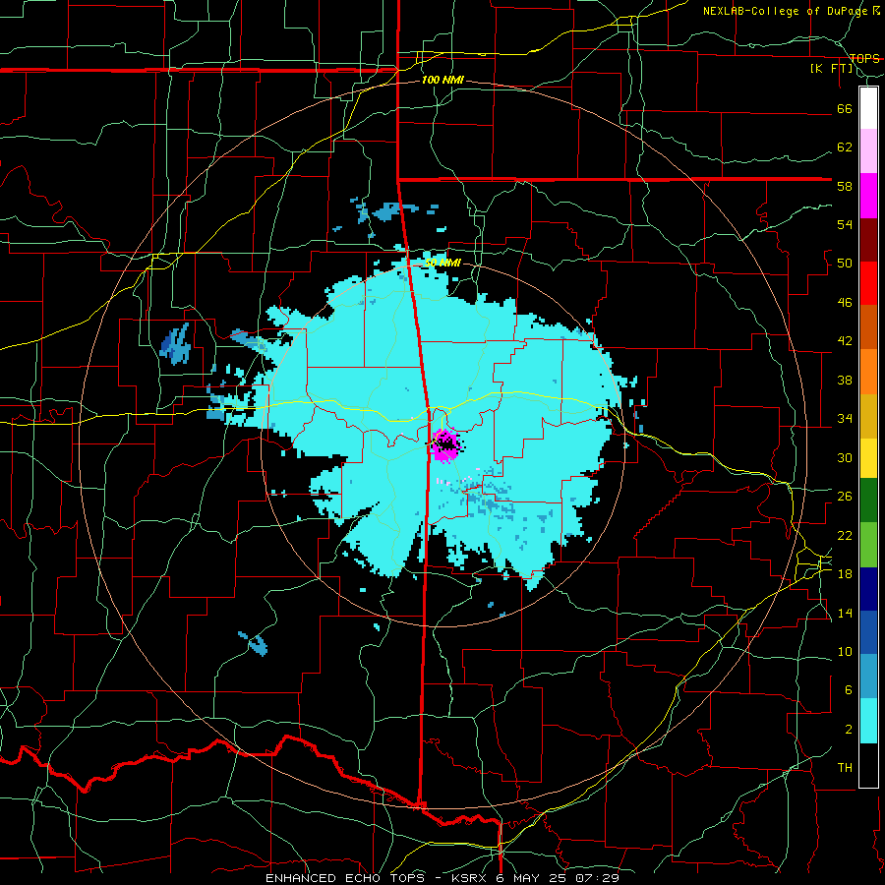885x885 pixels.
Task: Click the 10 scale value
Action: 845,651
